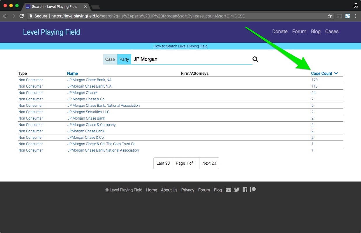Image resolution: width=361 pixels, height=233 pixels.
Task: Open JPMorgan Chase & Co. party
Action: [86, 137]
